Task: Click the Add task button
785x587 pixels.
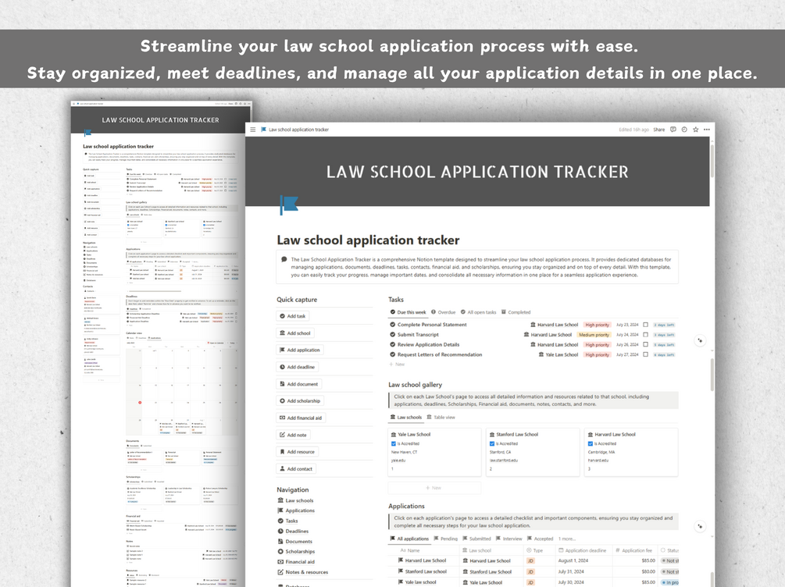Action: point(293,316)
